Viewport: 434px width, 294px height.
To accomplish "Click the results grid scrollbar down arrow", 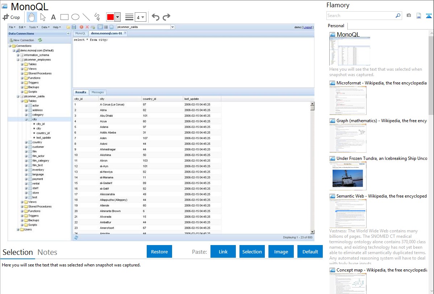I will 312,232.
